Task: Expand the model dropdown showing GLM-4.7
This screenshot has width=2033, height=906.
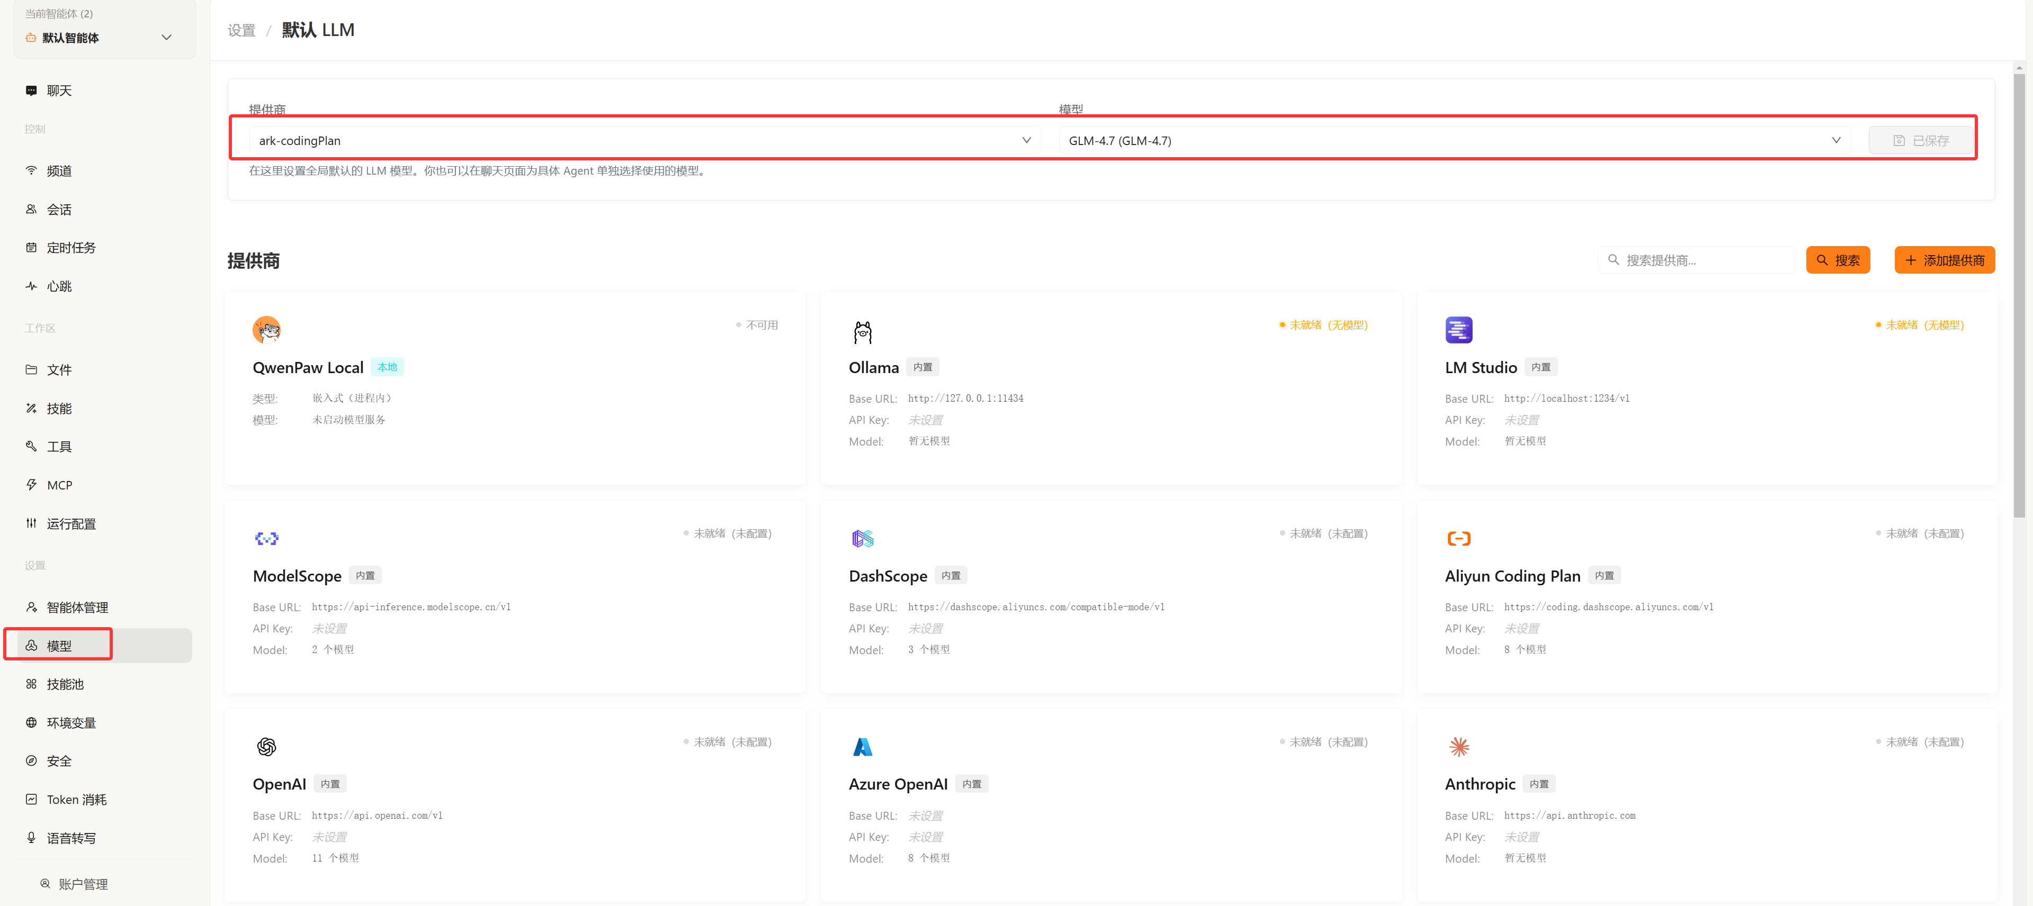Action: coord(1454,140)
